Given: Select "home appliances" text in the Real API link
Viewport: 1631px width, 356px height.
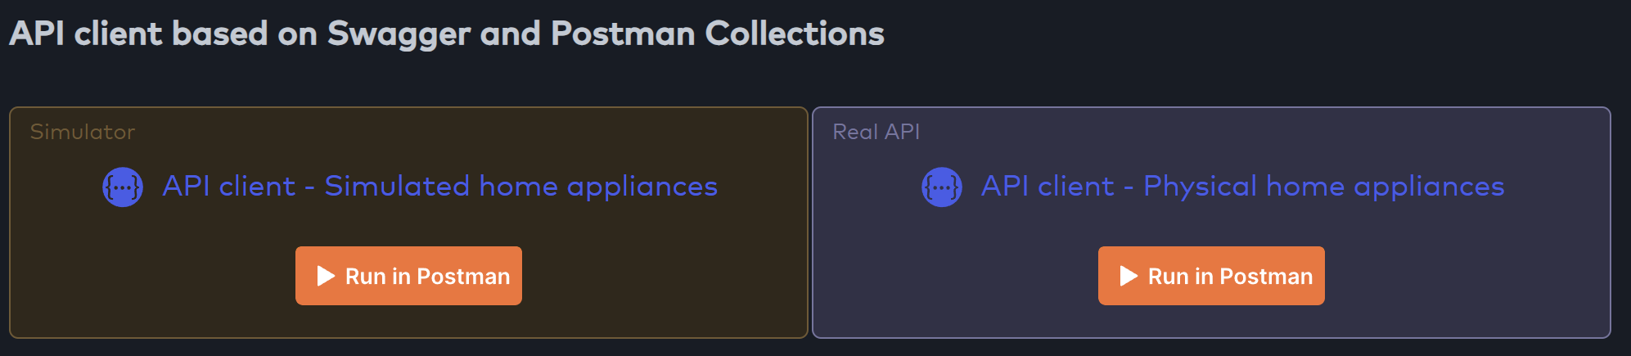Looking at the screenshot, I should (x=1385, y=187).
